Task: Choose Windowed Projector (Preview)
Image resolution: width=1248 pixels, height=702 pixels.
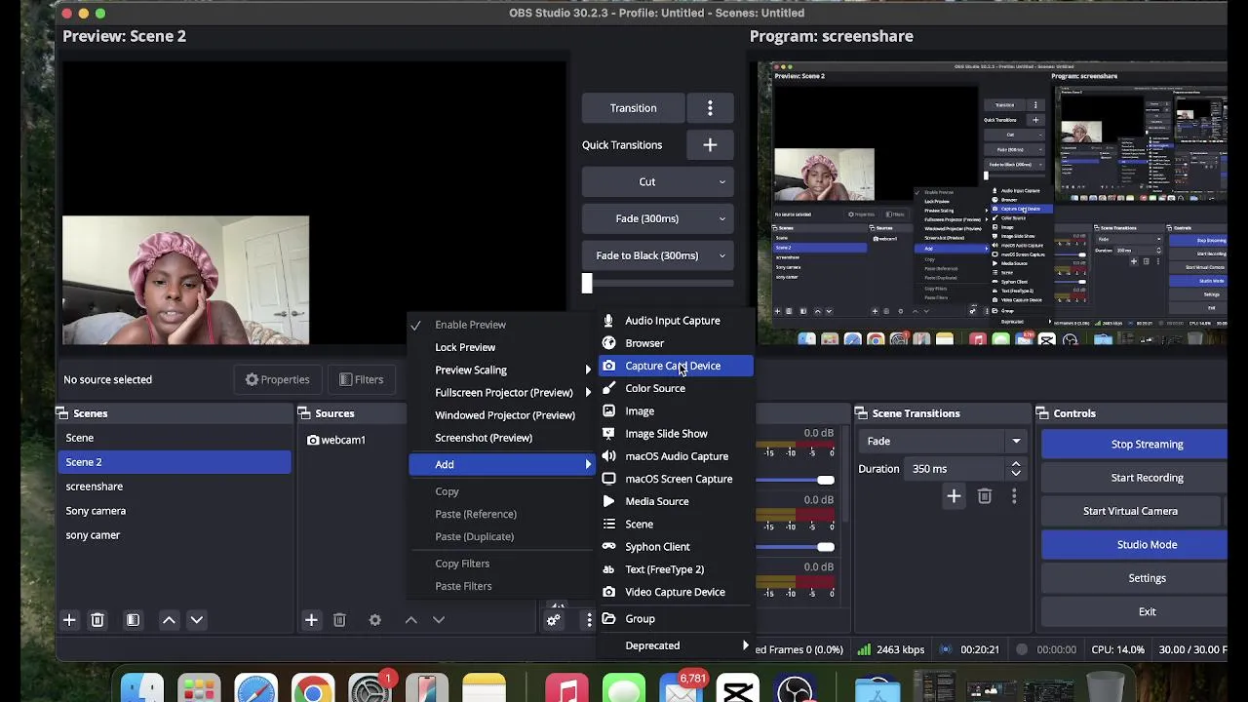Action: (503, 415)
